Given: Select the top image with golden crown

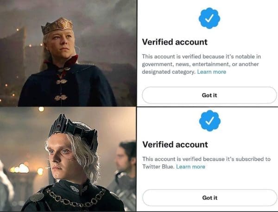Looking at the screenshot, I should pos(68,53).
